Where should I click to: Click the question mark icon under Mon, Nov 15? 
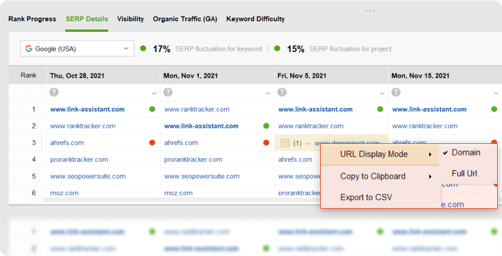coord(395,92)
